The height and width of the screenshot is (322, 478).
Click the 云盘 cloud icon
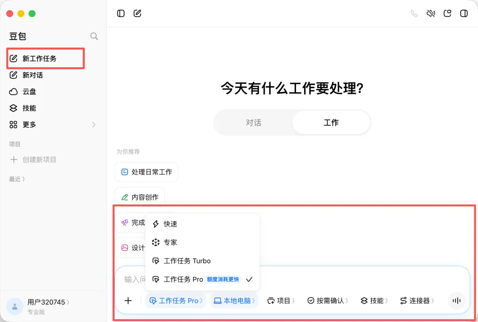tap(13, 92)
